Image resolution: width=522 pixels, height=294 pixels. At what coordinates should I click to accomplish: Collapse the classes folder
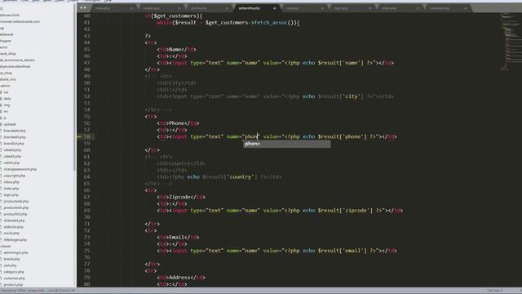coord(6,246)
